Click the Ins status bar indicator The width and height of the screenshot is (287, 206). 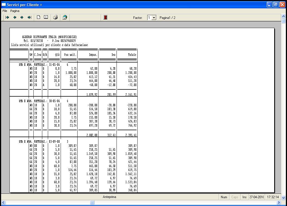point(244,197)
